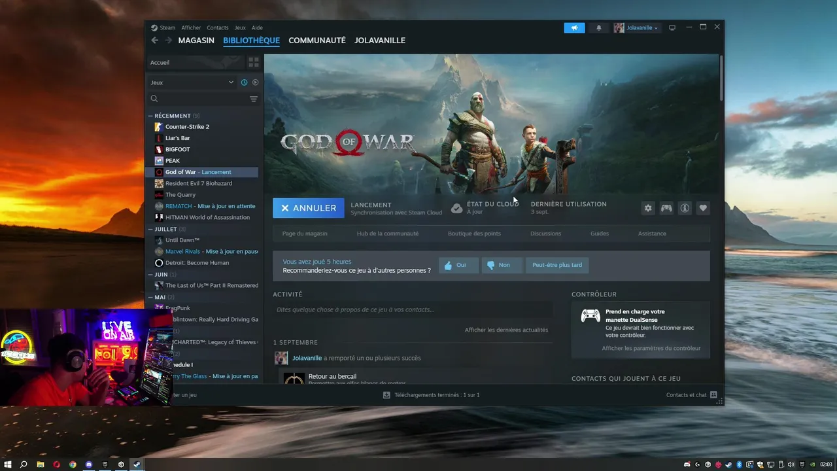The image size is (837, 471).
Task: Click the BIGFOOT game icon
Action: click(x=159, y=149)
